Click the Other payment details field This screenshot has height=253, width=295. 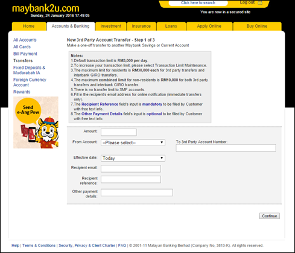click(x=137, y=193)
